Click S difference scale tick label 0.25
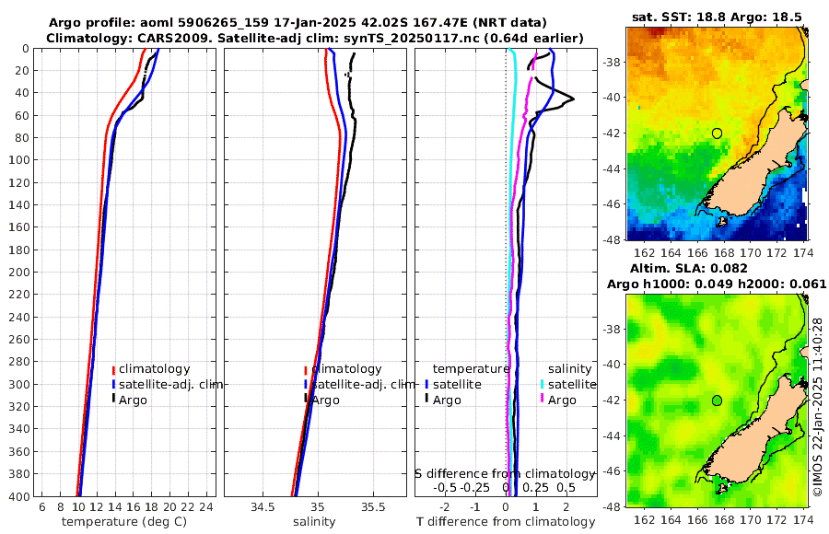 [x=535, y=488]
